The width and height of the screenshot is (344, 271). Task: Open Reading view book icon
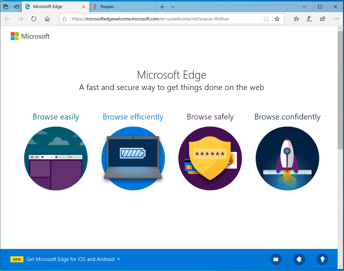tap(266, 19)
